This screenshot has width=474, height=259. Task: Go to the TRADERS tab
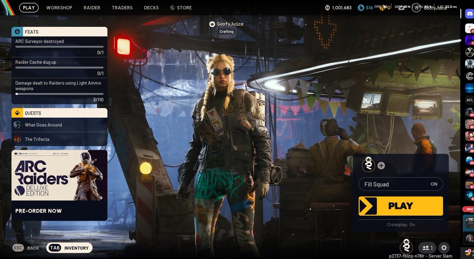pos(122,8)
